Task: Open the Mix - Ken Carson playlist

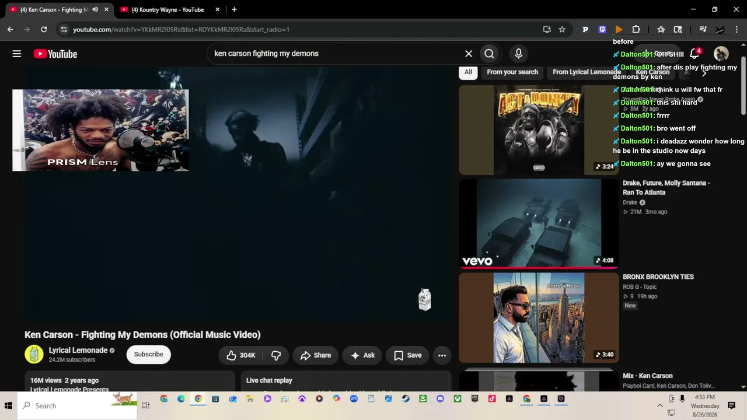Action: [648, 376]
